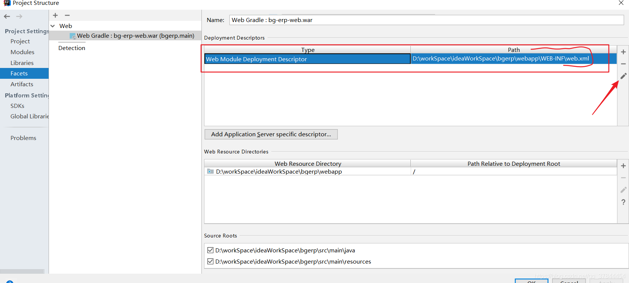Image resolution: width=629 pixels, height=283 pixels.
Task: Select the Detection tree item
Action: tap(72, 48)
